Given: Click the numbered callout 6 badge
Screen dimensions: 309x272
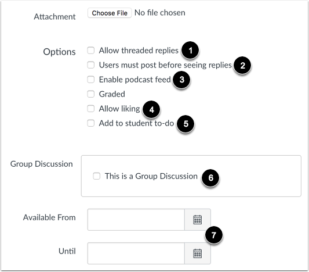Looking at the screenshot, I should 210,178.
